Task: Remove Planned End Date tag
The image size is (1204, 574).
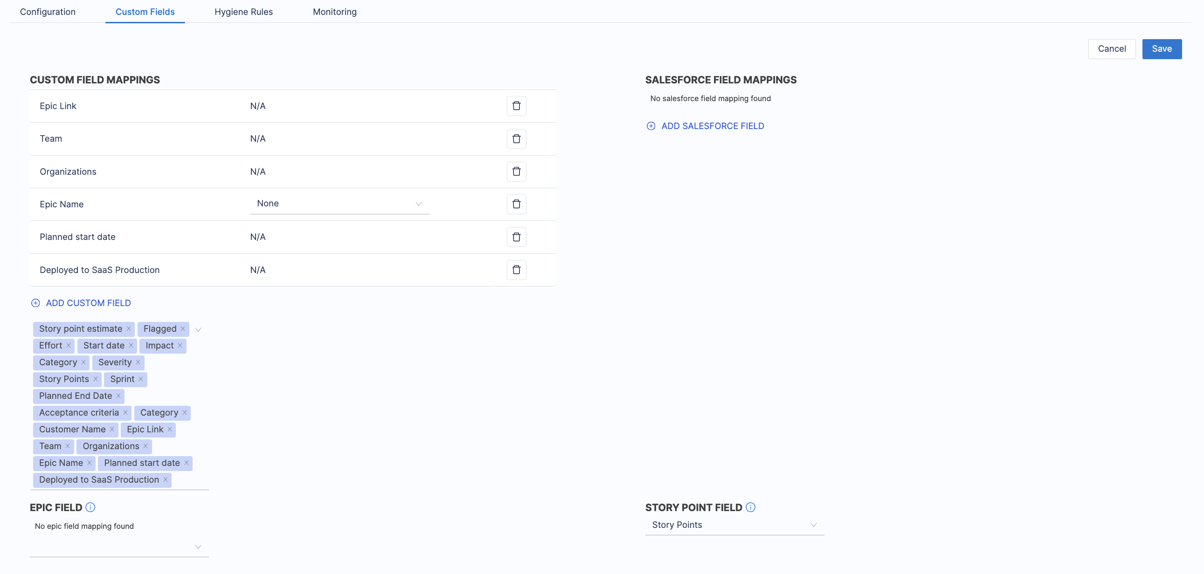Action: tap(118, 396)
